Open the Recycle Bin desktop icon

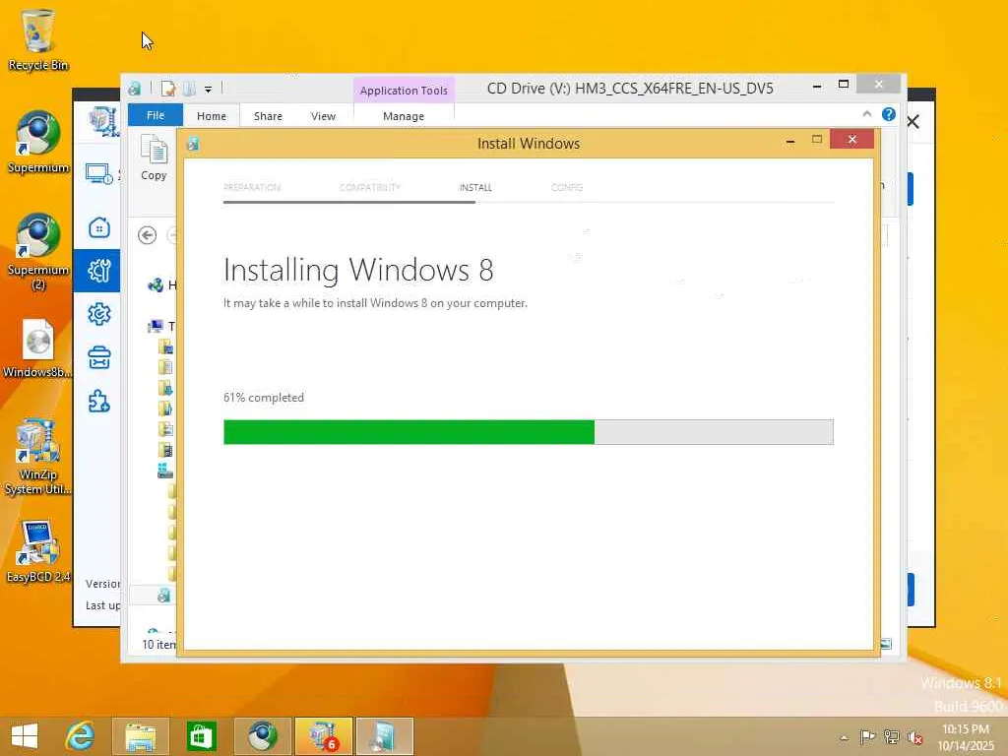(38, 39)
